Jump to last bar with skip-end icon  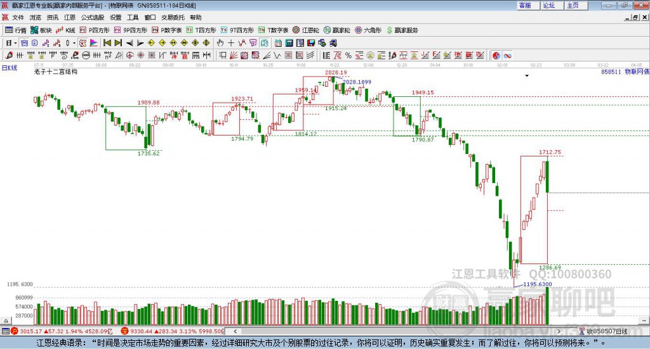[x=118, y=43]
